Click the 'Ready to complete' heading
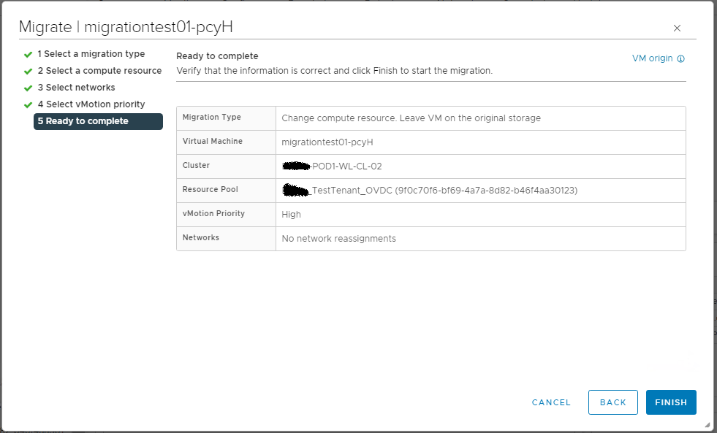The width and height of the screenshot is (717, 433). point(217,56)
